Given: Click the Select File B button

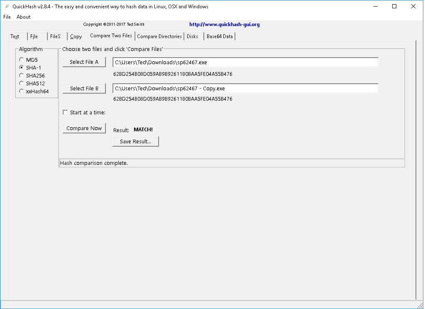Looking at the screenshot, I should click(84, 88).
